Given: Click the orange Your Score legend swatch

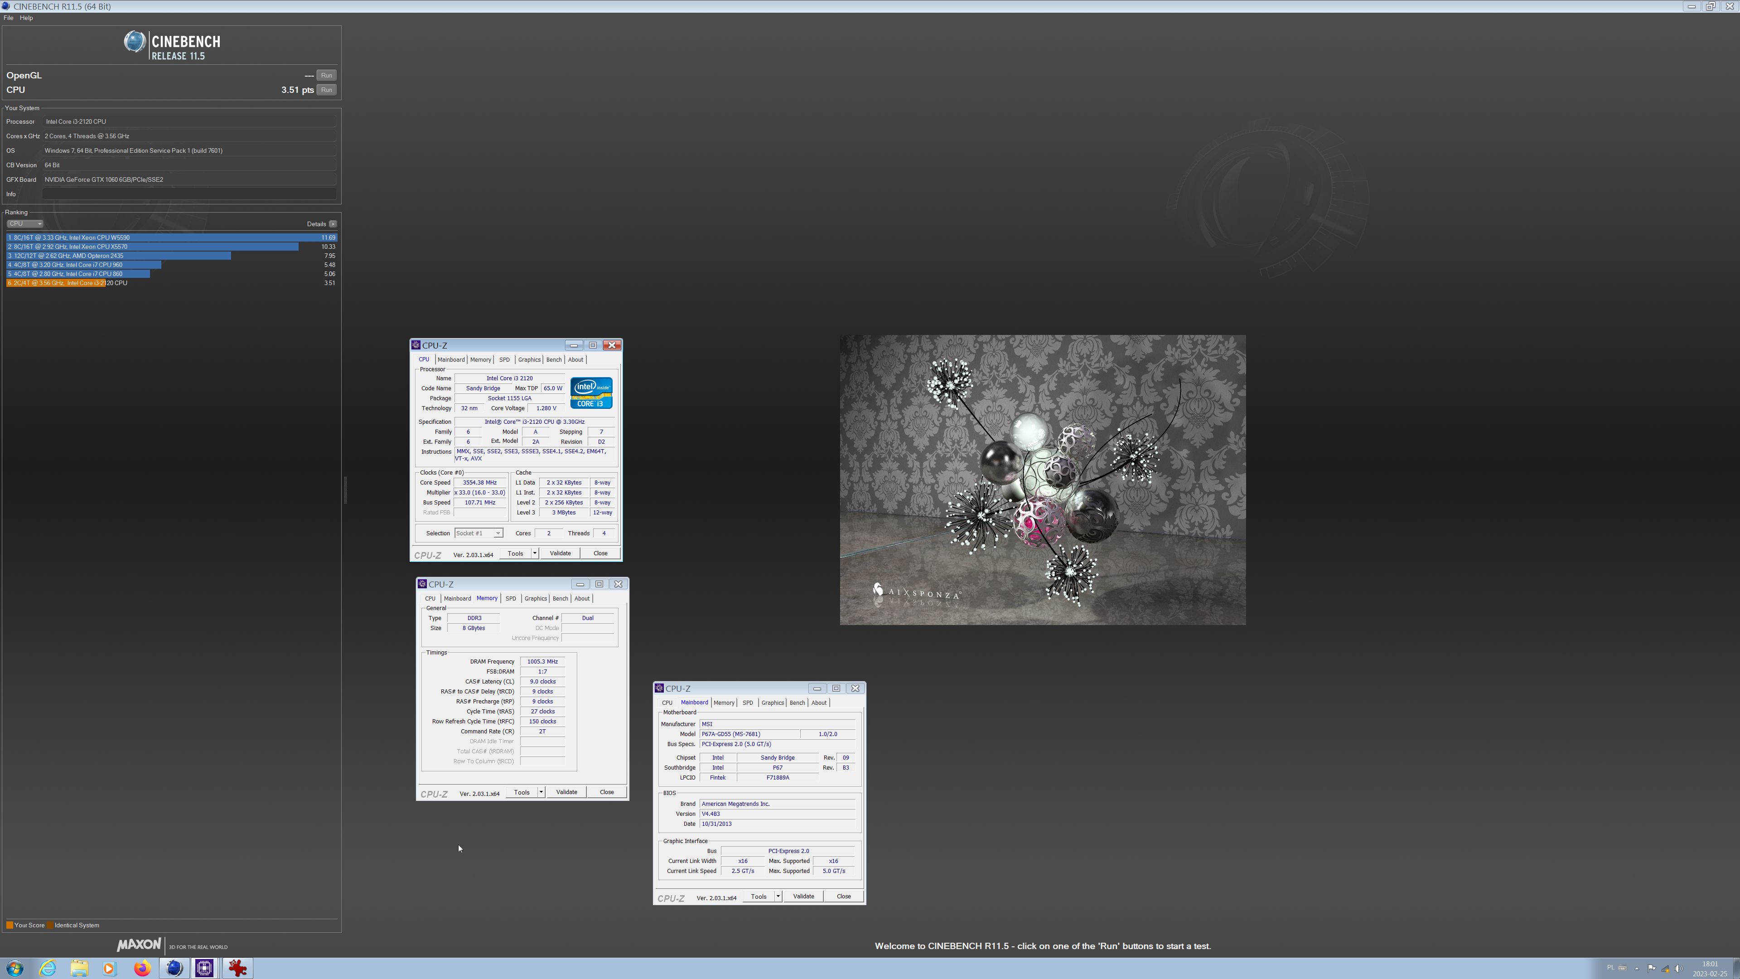Looking at the screenshot, I should pyautogui.click(x=10, y=925).
